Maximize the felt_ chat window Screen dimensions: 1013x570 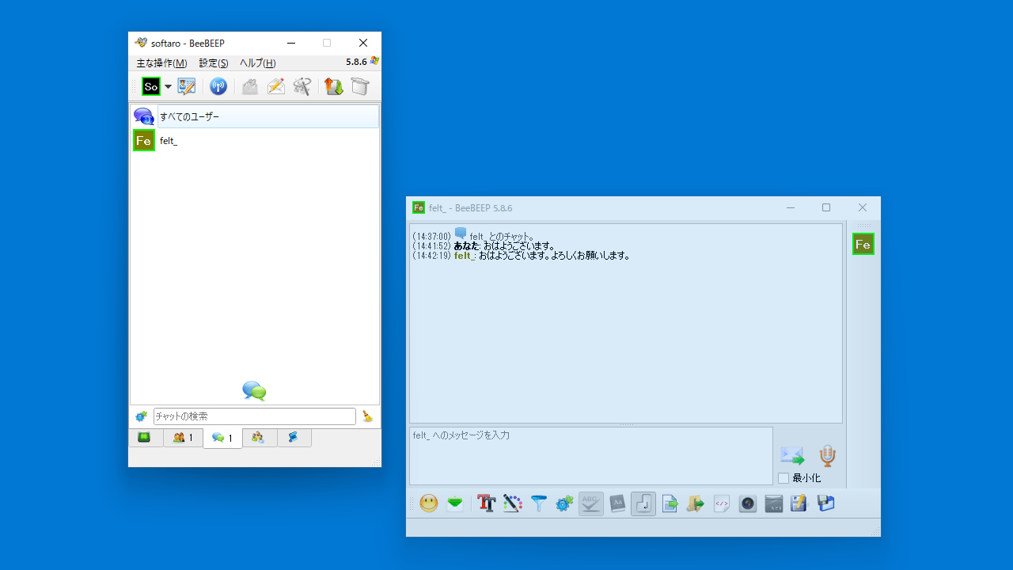pos(826,207)
